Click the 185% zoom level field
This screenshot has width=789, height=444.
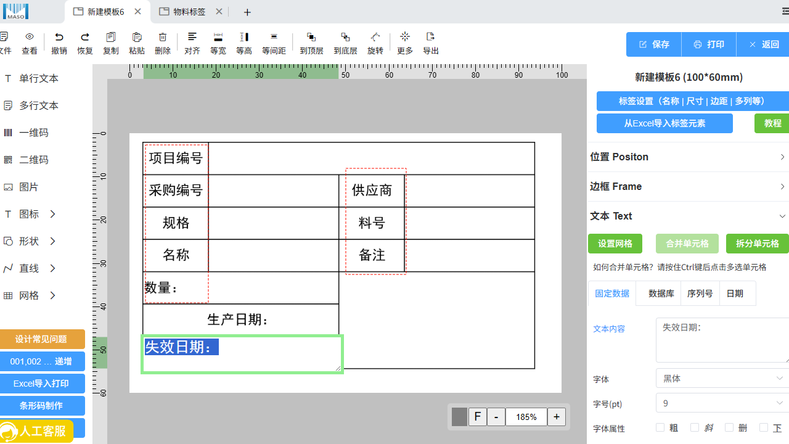(526, 417)
